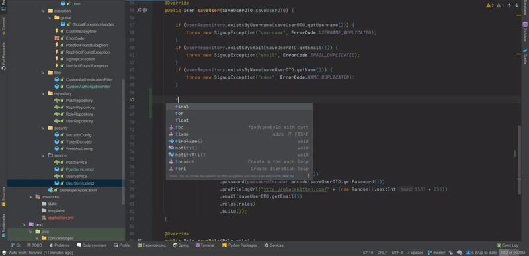
Task: Collapse the service folder
Action: click(x=43, y=155)
